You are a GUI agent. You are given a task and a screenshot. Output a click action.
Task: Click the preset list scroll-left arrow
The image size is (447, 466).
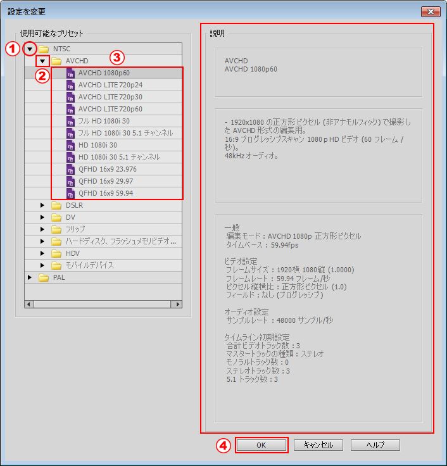click(29, 304)
